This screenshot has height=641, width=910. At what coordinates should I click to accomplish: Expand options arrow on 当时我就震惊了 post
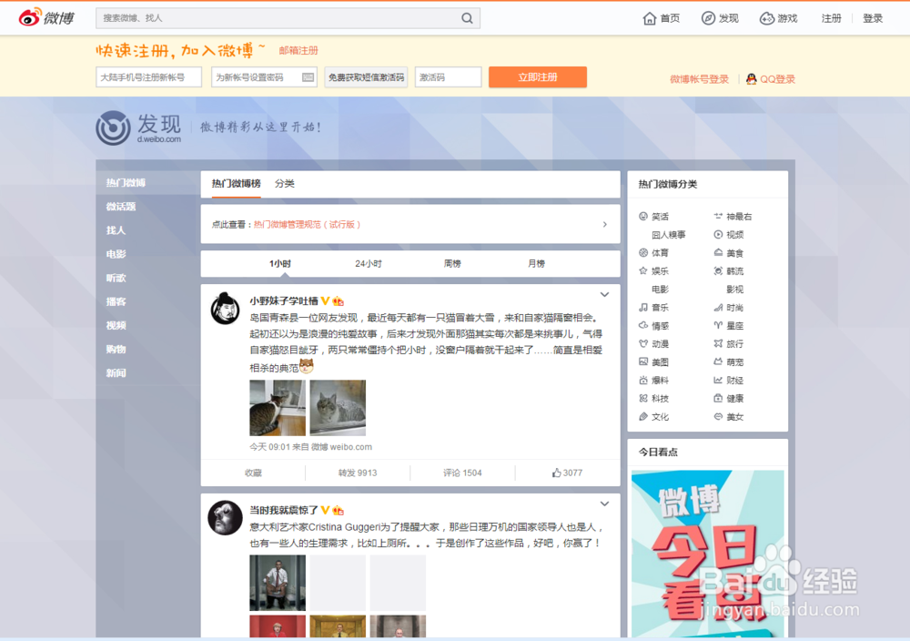(x=604, y=504)
